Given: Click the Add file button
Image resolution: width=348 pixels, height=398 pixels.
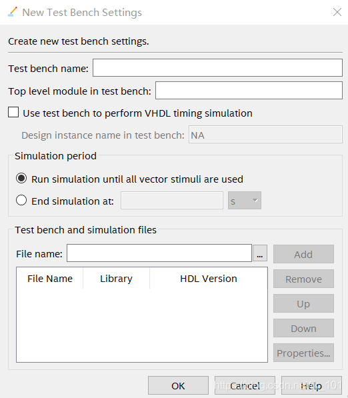Looking at the screenshot, I should (x=303, y=254).
